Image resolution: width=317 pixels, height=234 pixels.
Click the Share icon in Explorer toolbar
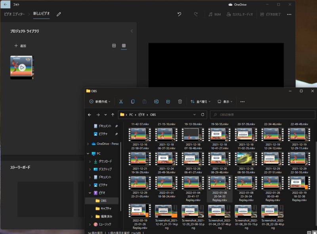[x=168, y=101]
